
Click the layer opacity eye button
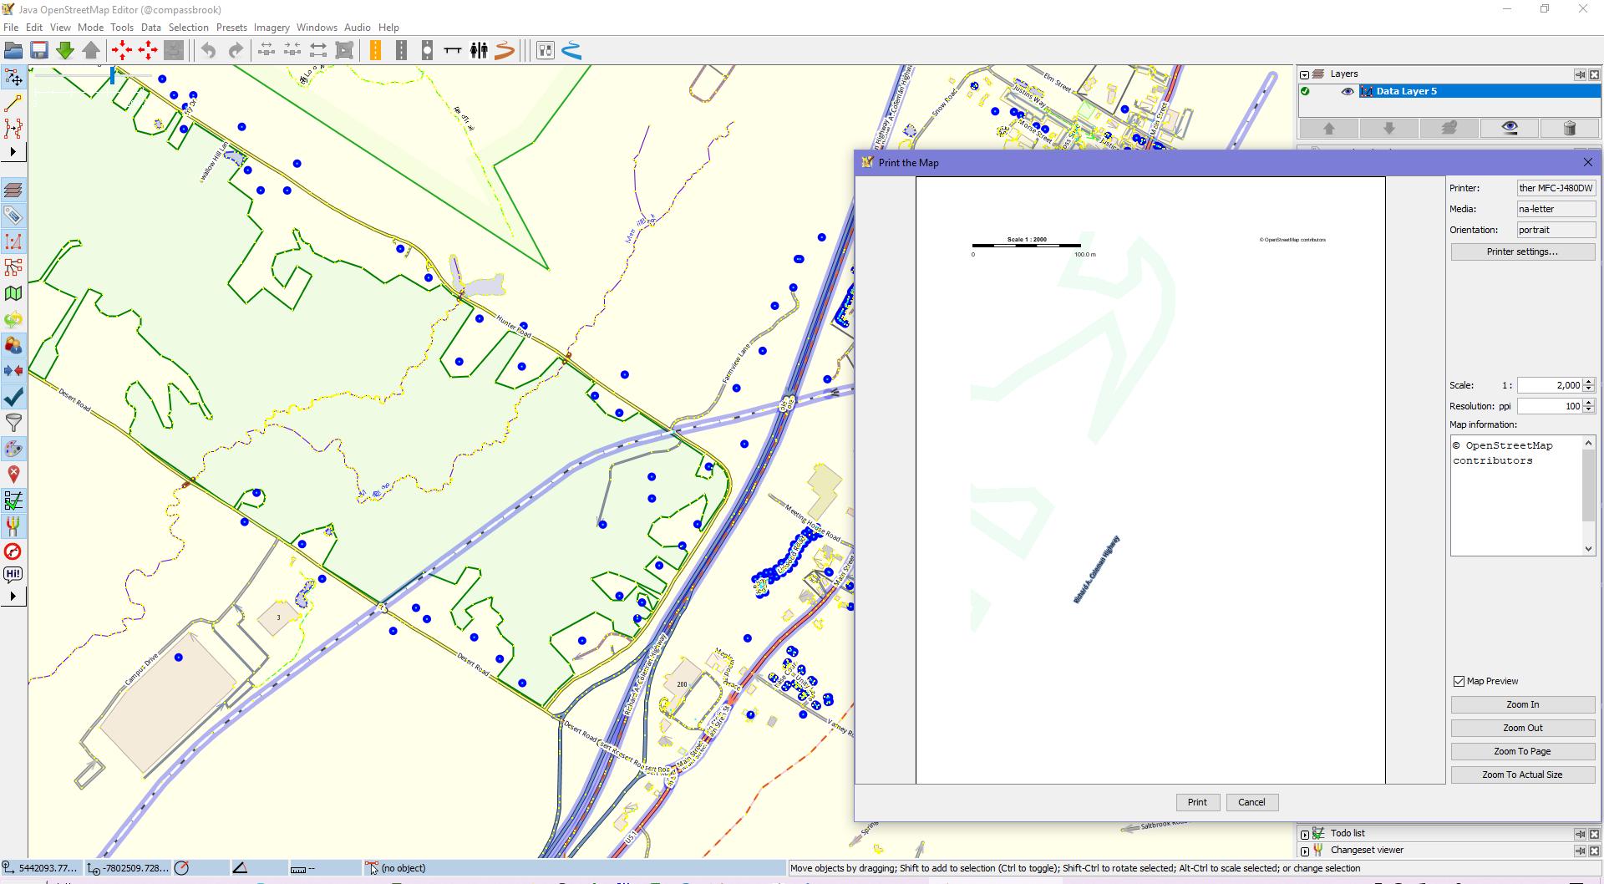[1510, 128]
